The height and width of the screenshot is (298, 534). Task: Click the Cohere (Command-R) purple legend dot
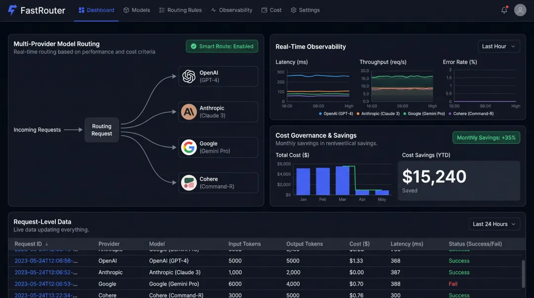point(450,114)
